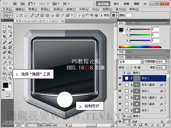Launch Mini Bridge from top bar
This screenshot has height=128, width=171.
coord(23,4)
